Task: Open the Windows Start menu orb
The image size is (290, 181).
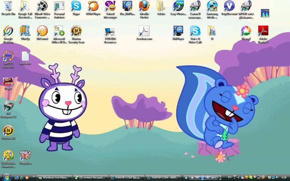Action: coord(6,178)
